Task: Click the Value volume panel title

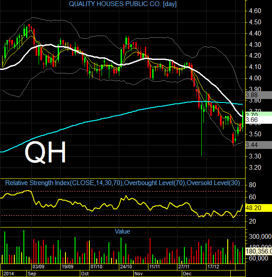Action: click(122, 231)
